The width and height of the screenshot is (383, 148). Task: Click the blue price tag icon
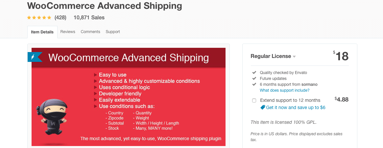pos(263,107)
